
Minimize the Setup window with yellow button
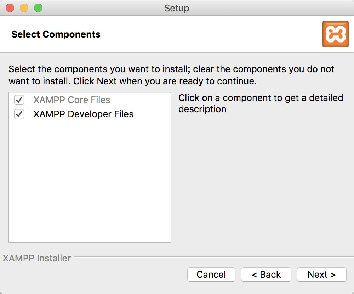pyautogui.click(x=24, y=8)
